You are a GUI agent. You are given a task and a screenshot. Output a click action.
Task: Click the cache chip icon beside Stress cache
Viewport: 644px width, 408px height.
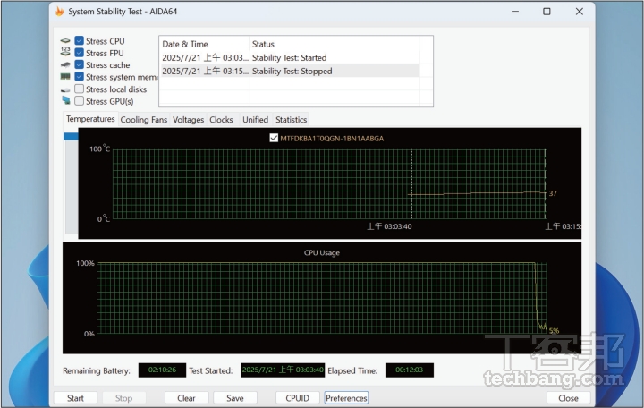point(65,65)
